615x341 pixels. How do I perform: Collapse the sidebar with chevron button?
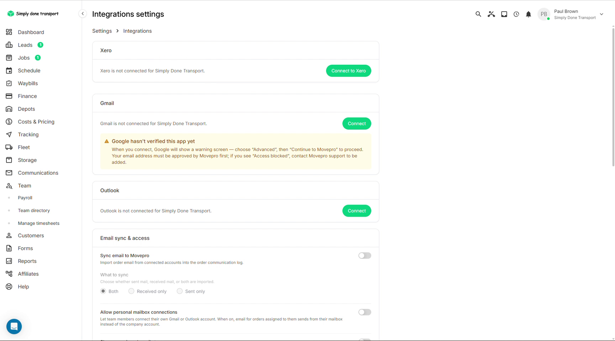tap(83, 14)
